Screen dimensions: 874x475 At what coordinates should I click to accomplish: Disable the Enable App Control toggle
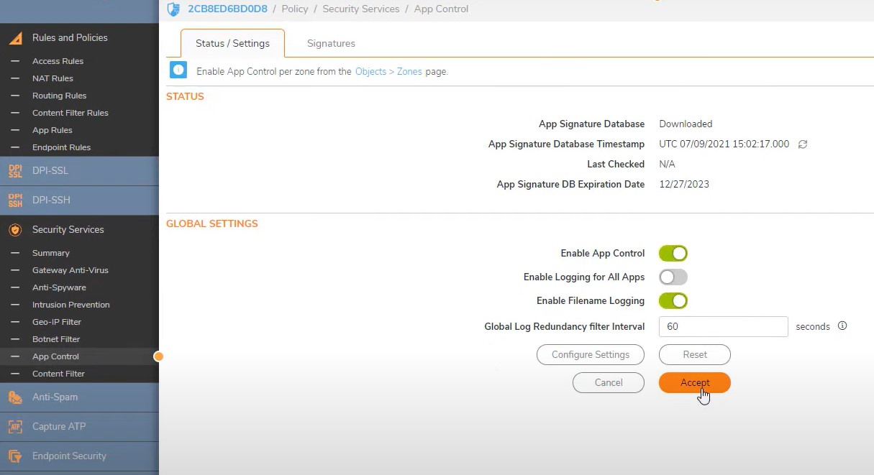coord(673,254)
